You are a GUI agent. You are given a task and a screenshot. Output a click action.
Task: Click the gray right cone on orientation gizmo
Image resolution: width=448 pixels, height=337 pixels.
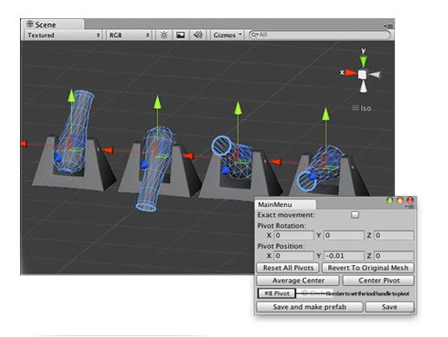coord(375,75)
